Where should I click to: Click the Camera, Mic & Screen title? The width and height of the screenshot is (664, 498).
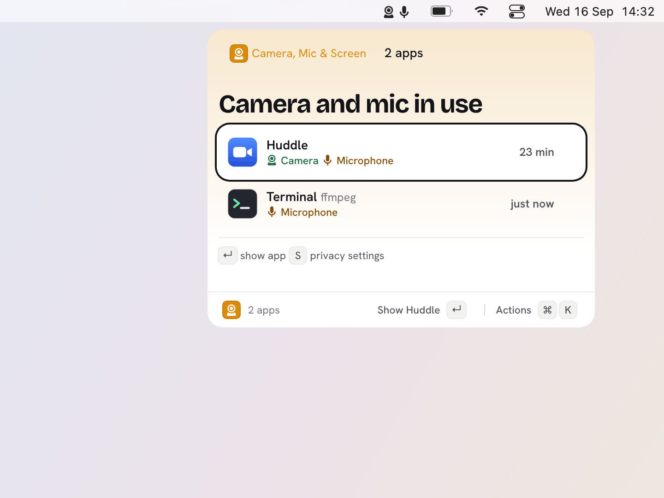click(x=309, y=53)
